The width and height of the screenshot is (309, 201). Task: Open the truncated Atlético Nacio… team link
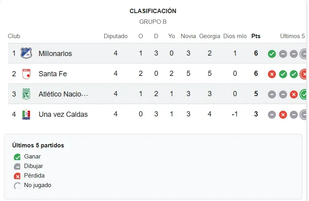point(63,94)
